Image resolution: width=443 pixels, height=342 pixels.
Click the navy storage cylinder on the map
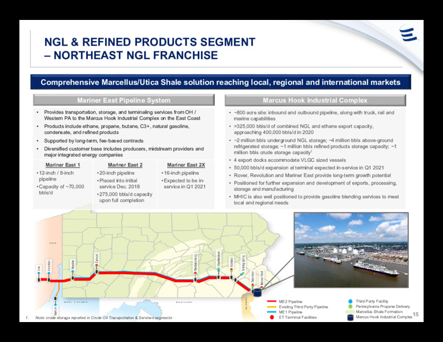click(x=257, y=293)
